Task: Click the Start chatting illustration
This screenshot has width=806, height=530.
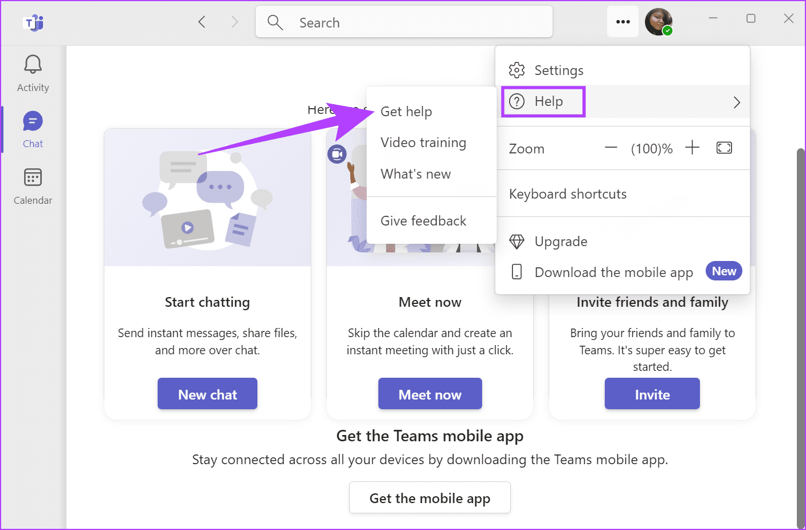Action: tap(208, 197)
